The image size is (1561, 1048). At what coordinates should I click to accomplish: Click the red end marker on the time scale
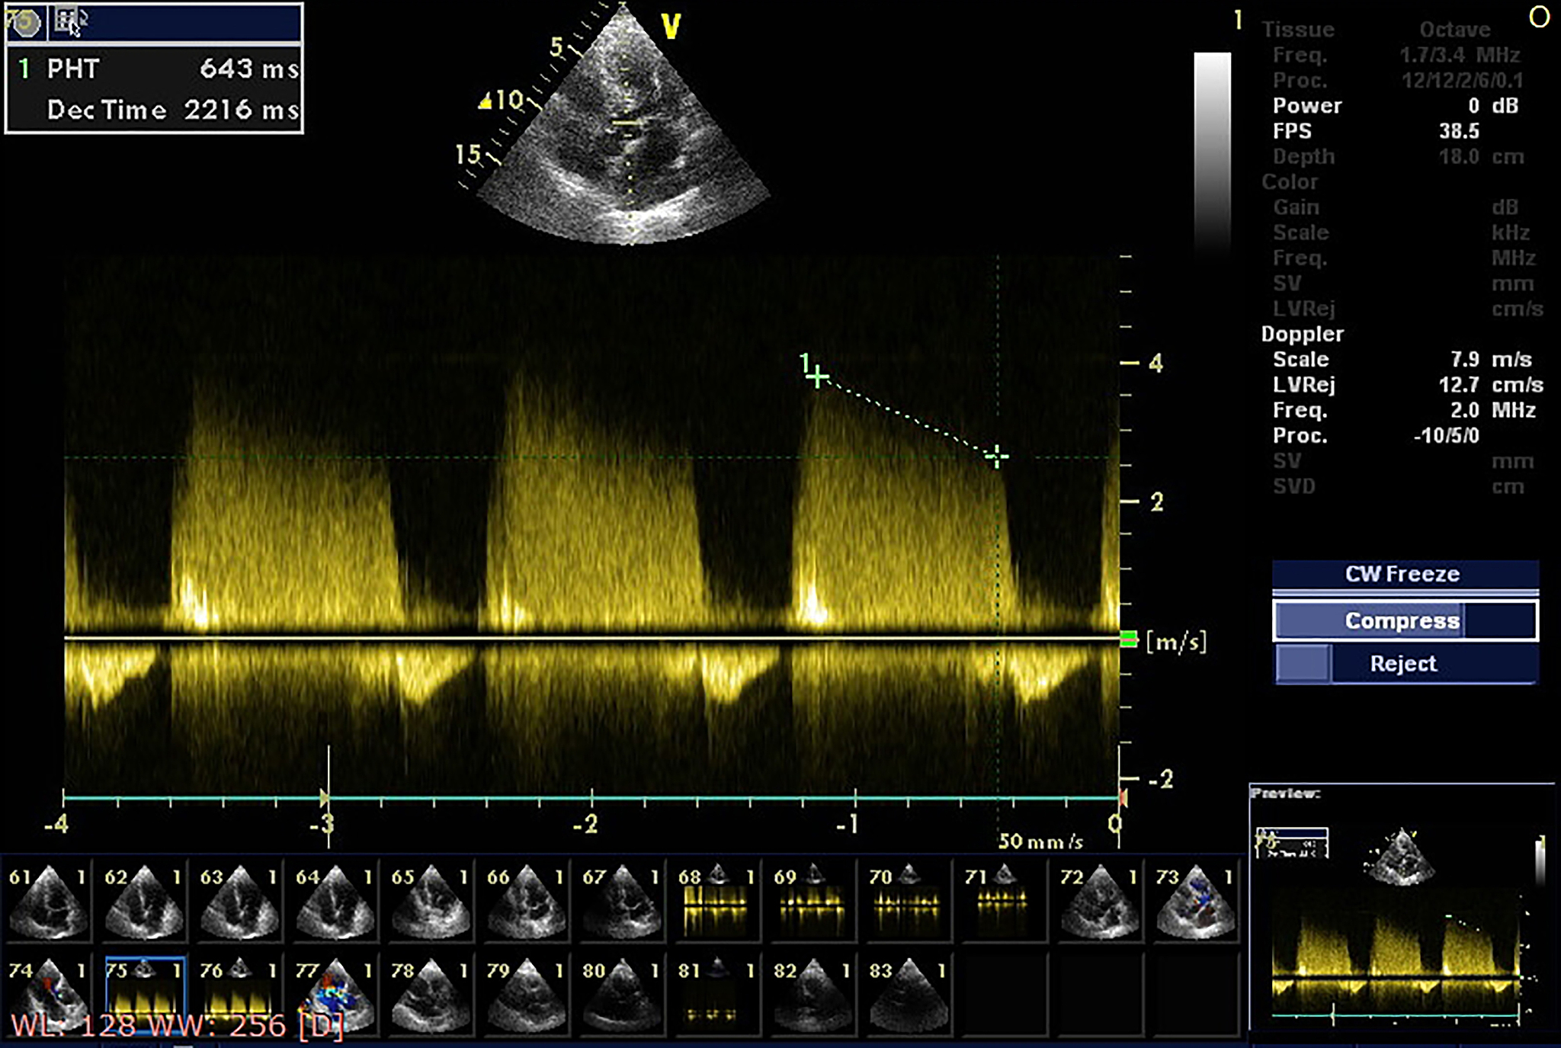pyautogui.click(x=1122, y=798)
